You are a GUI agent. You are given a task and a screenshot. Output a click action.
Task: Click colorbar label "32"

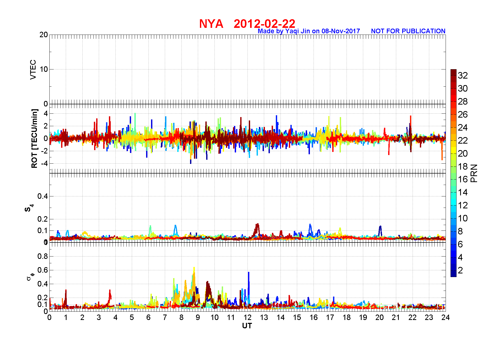click(x=463, y=75)
